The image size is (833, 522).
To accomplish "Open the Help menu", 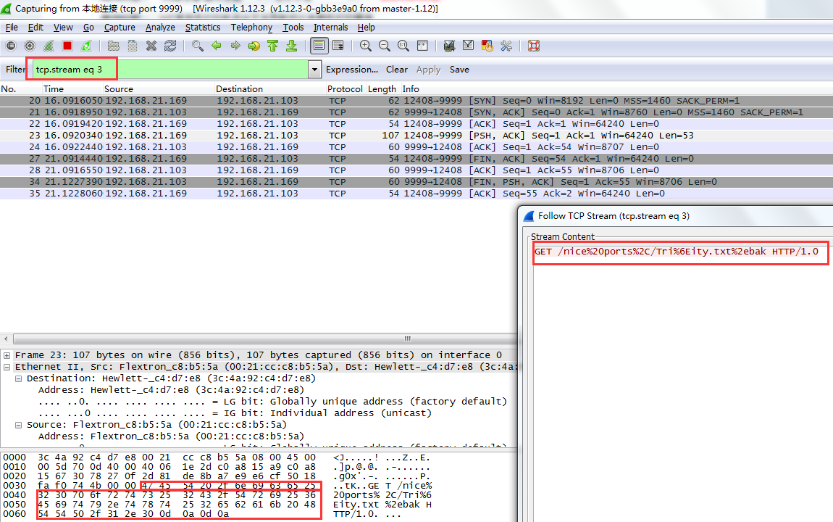I will tap(366, 28).
